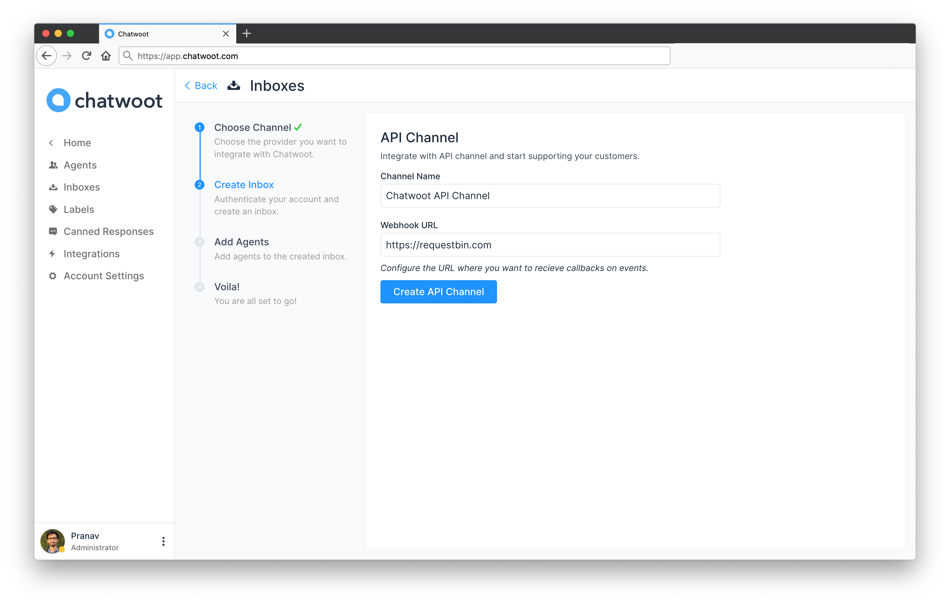Click the Home back chevron icon
Image resolution: width=950 pixels, height=605 pixels.
[51, 143]
